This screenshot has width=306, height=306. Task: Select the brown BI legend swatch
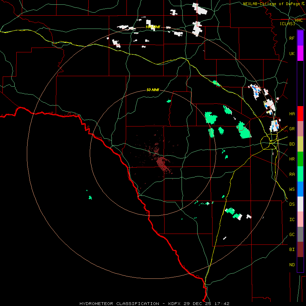point(300,250)
